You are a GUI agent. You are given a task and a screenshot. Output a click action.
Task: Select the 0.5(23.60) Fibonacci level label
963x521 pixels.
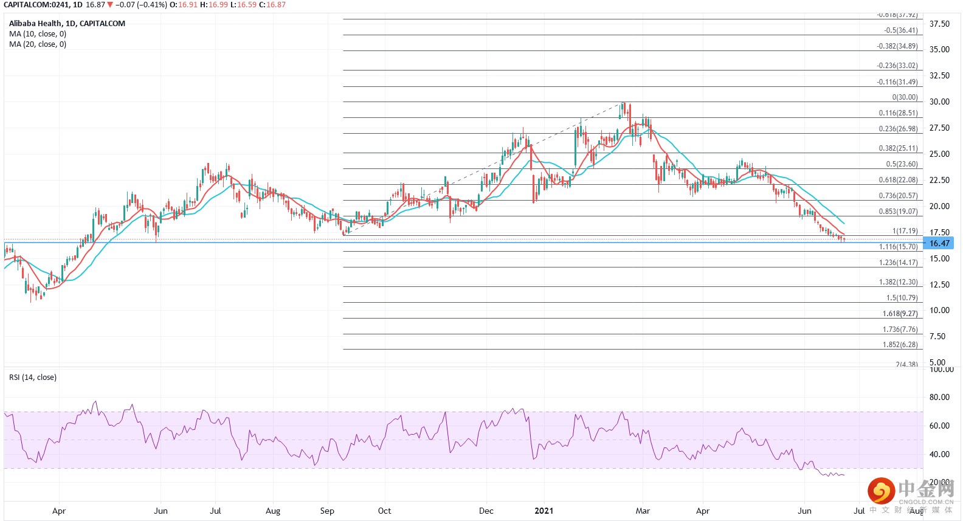coord(902,164)
